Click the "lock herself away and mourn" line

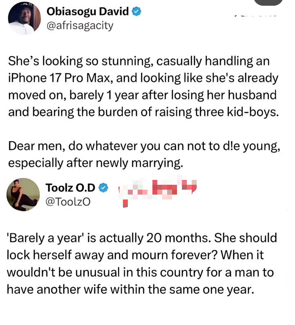[136, 255]
